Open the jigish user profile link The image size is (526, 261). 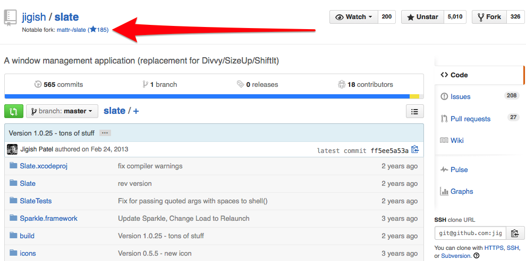tap(33, 17)
